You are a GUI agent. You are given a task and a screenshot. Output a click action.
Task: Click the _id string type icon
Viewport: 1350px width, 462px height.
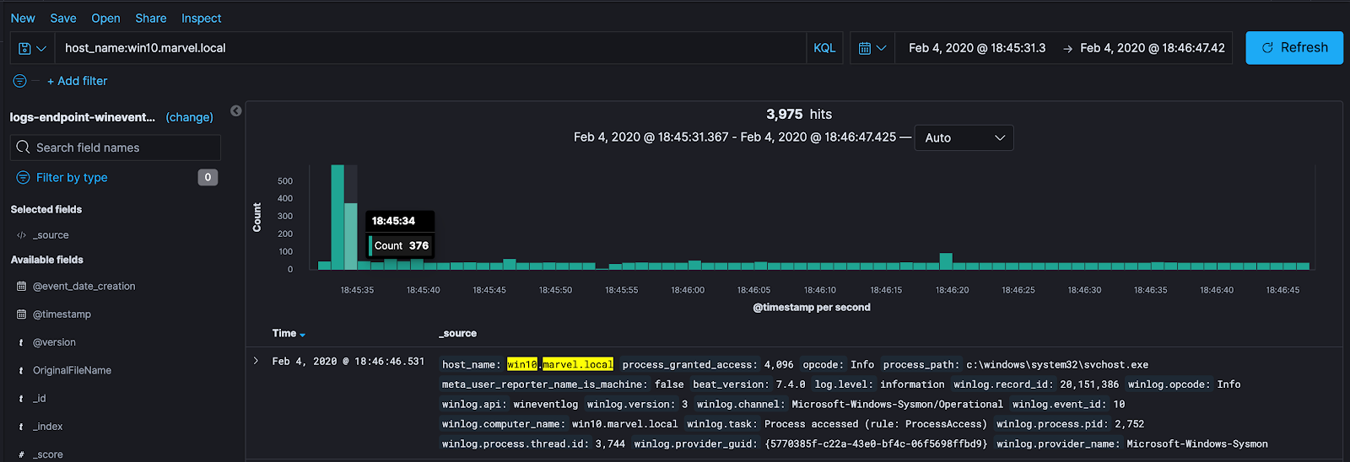(21, 399)
